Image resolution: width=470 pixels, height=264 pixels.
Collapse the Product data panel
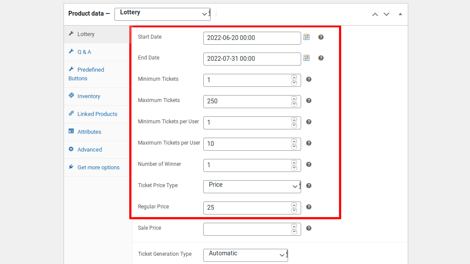400,14
